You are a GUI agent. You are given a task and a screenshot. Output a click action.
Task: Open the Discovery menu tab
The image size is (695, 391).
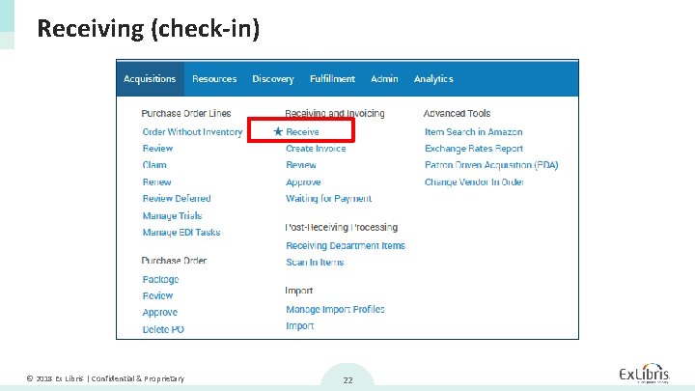pyautogui.click(x=273, y=79)
